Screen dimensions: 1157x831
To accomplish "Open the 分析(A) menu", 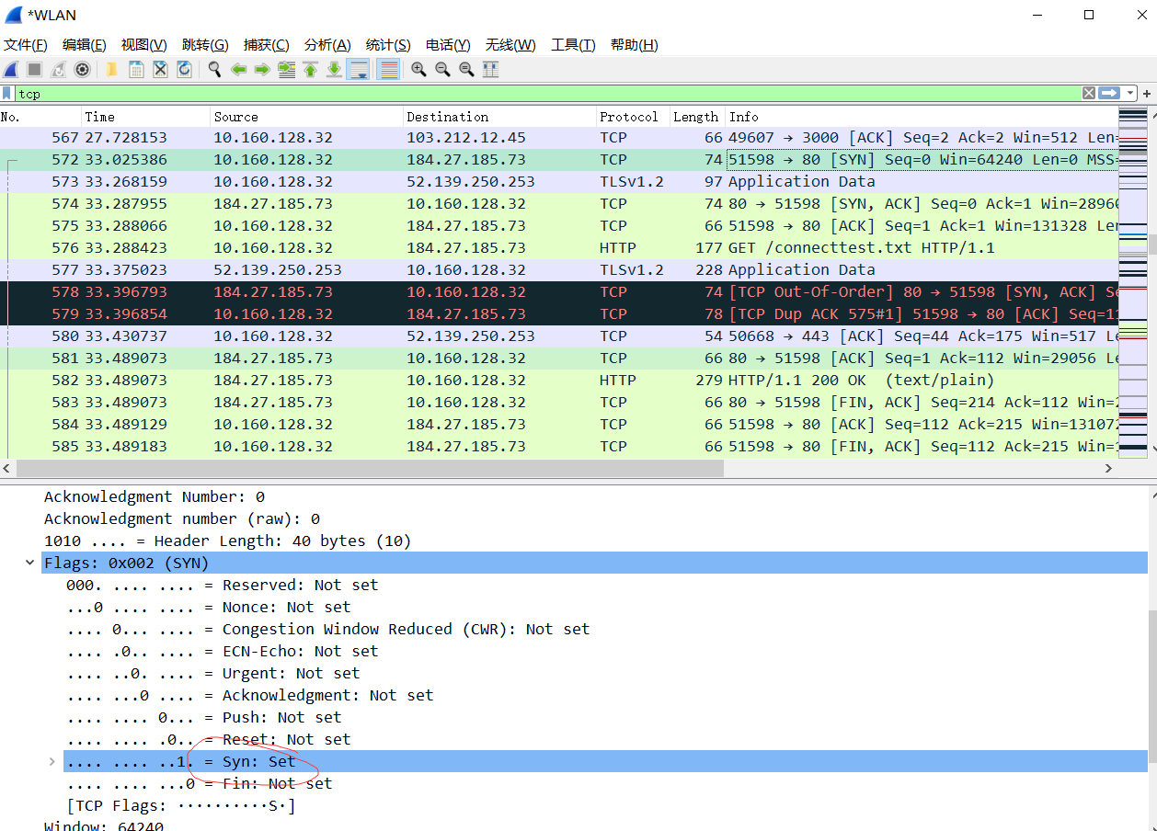I will tap(327, 45).
